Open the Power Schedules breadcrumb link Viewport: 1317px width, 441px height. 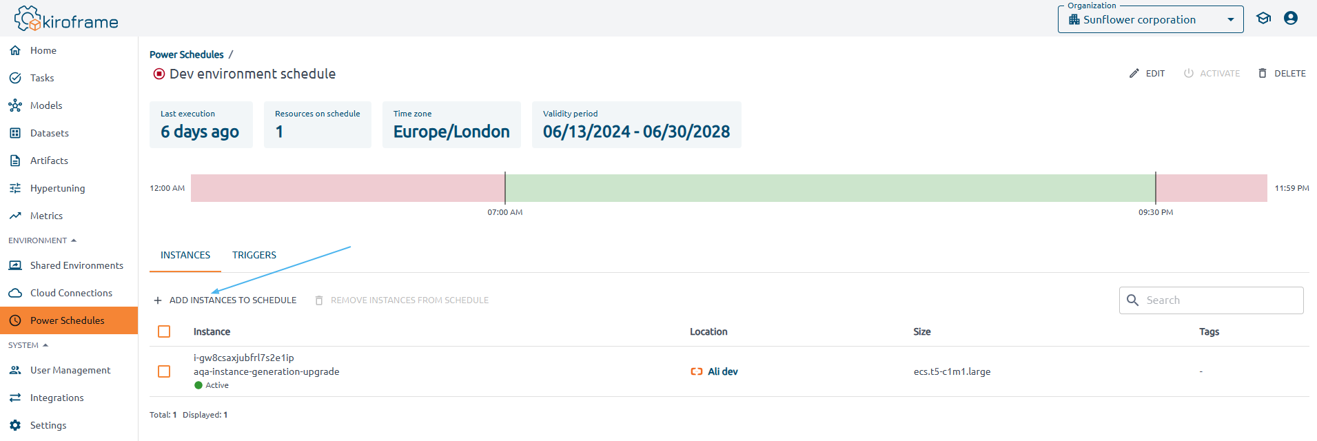(186, 54)
